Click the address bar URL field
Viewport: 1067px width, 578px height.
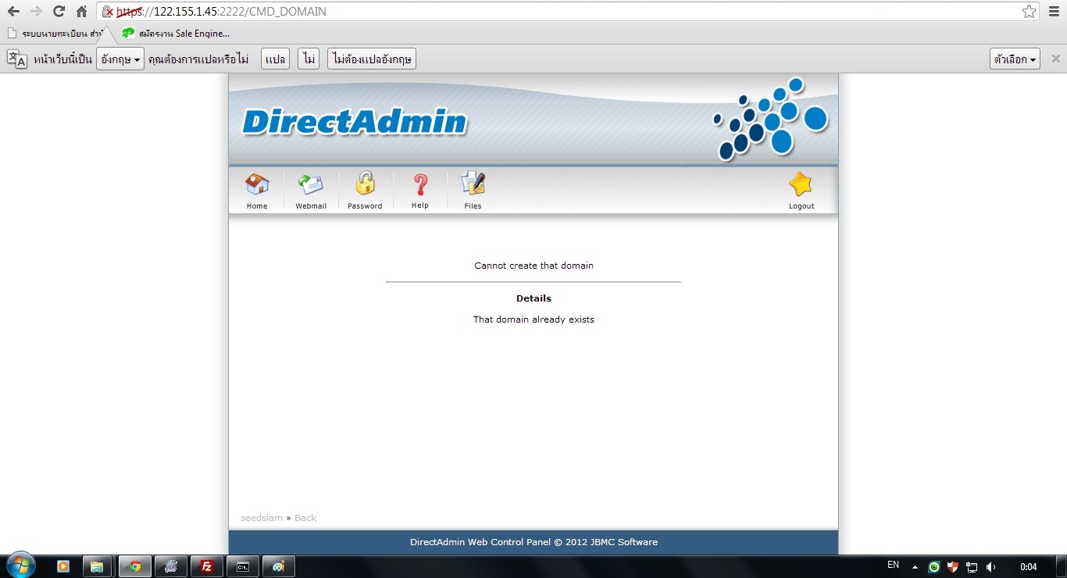coord(568,12)
